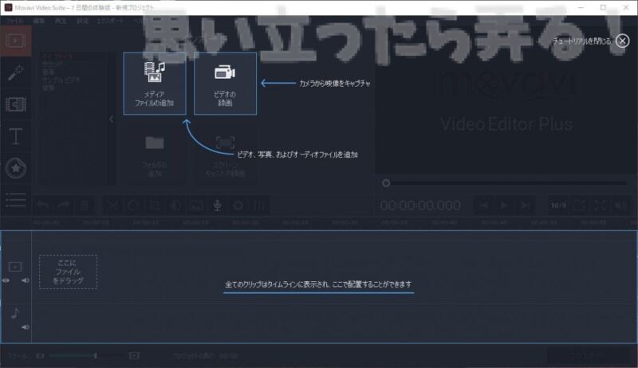Toggle the video track eye visibility icon
The image size is (638, 368).
[x=6, y=280]
